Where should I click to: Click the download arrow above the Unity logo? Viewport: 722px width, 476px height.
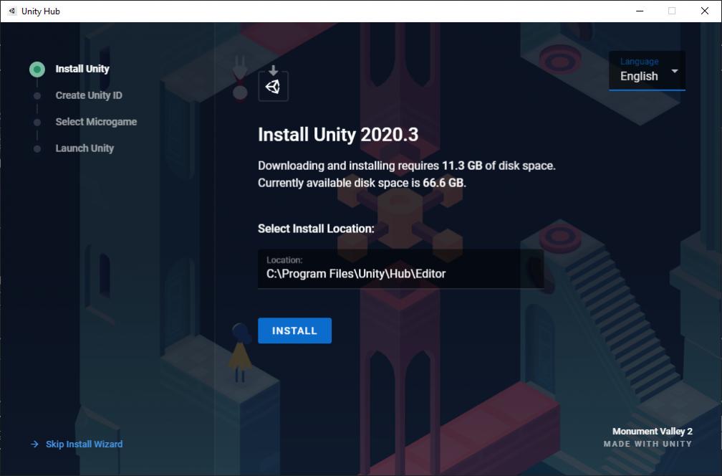[x=273, y=71]
